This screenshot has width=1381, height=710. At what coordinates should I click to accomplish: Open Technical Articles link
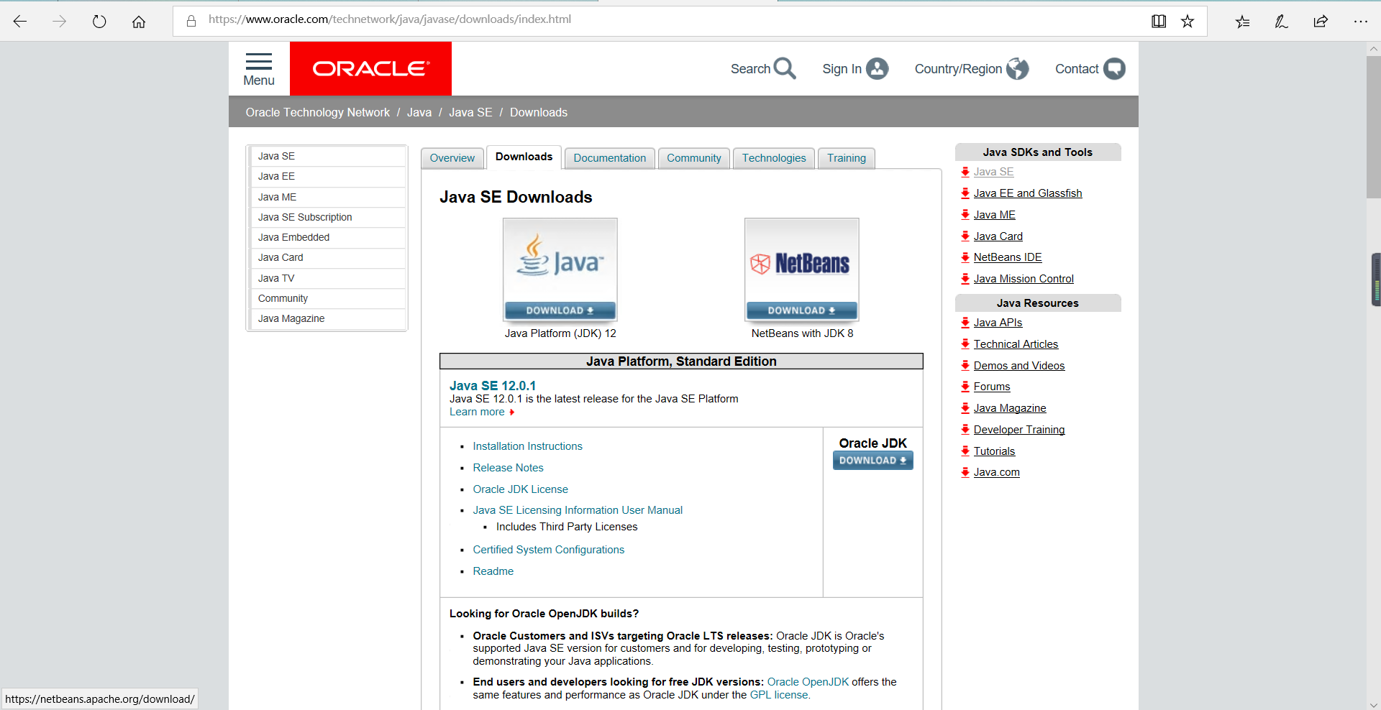click(1016, 344)
